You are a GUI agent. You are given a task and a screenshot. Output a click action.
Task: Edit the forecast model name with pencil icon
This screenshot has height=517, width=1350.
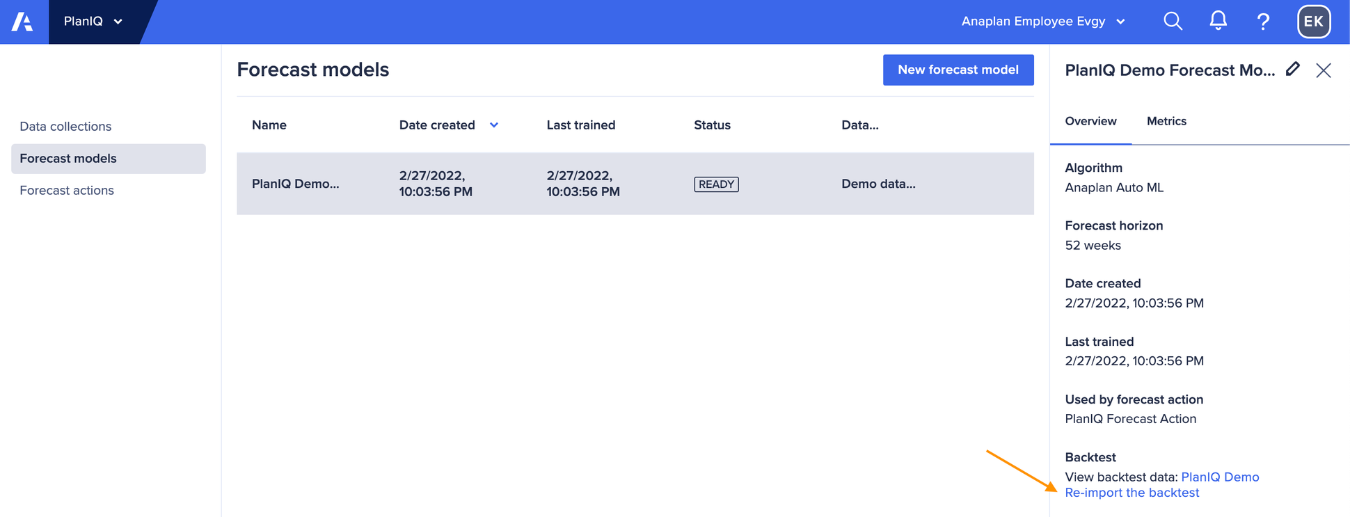coord(1293,69)
